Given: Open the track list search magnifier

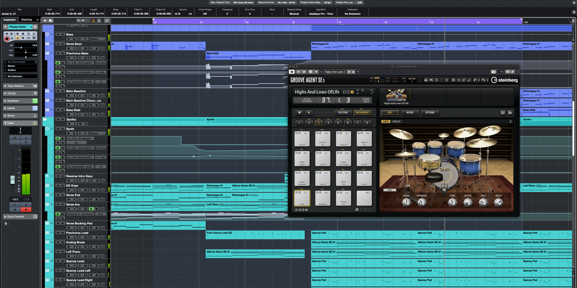Looking at the screenshot, I should click(x=107, y=21).
